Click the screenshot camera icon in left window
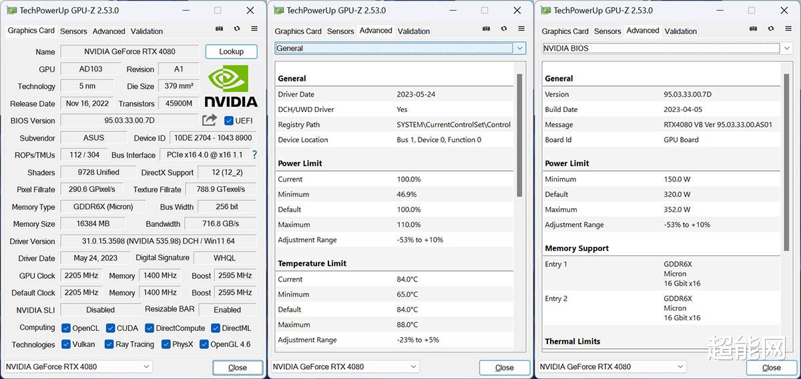801x379 pixels. click(x=219, y=29)
